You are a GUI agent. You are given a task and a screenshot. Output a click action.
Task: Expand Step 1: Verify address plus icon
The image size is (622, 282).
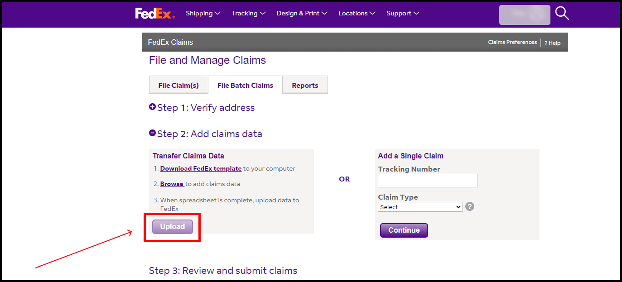click(x=152, y=106)
